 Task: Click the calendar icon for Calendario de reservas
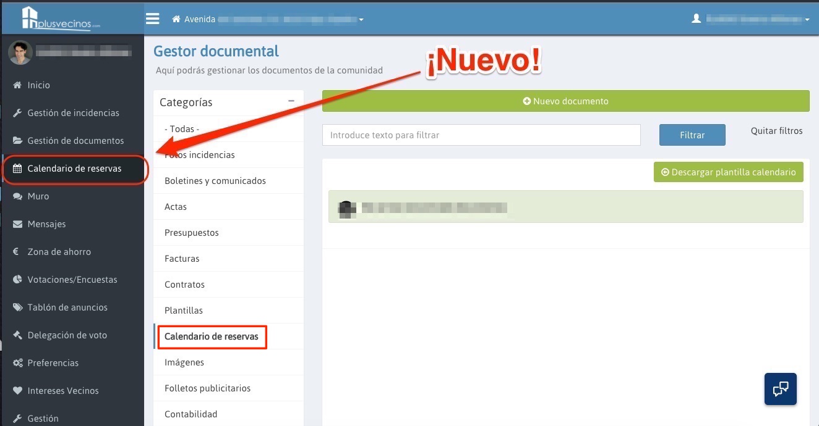tap(17, 169)
